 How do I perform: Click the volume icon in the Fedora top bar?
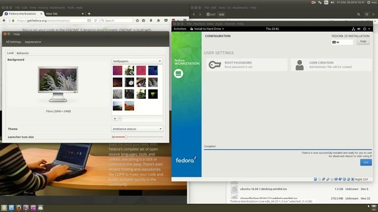pos(359,29)
